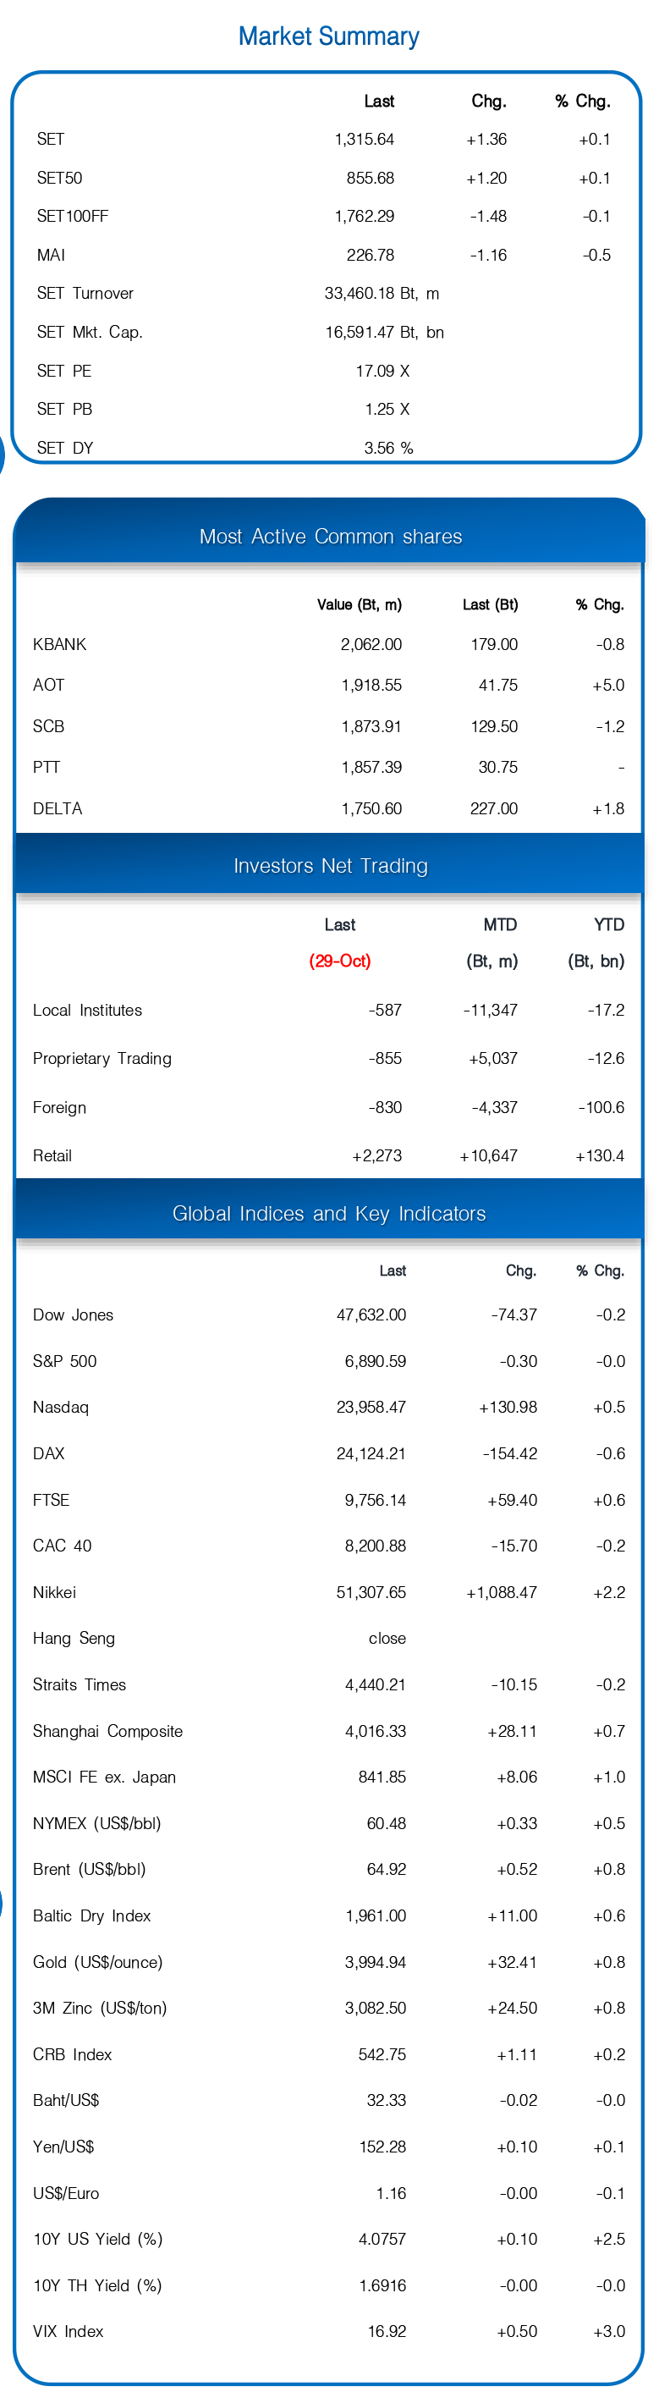Select the SET Turnover value
This screenshot has width=670, height=2392.
[382, 294]
